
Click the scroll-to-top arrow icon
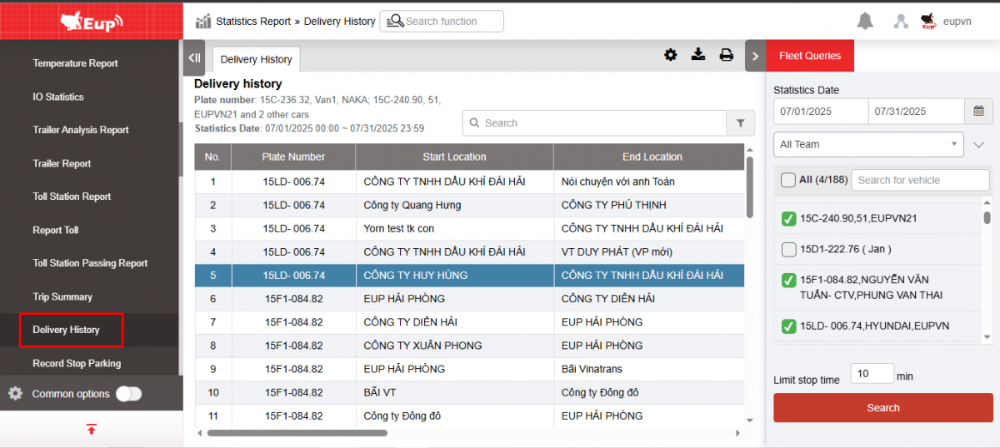pos(92,429)
